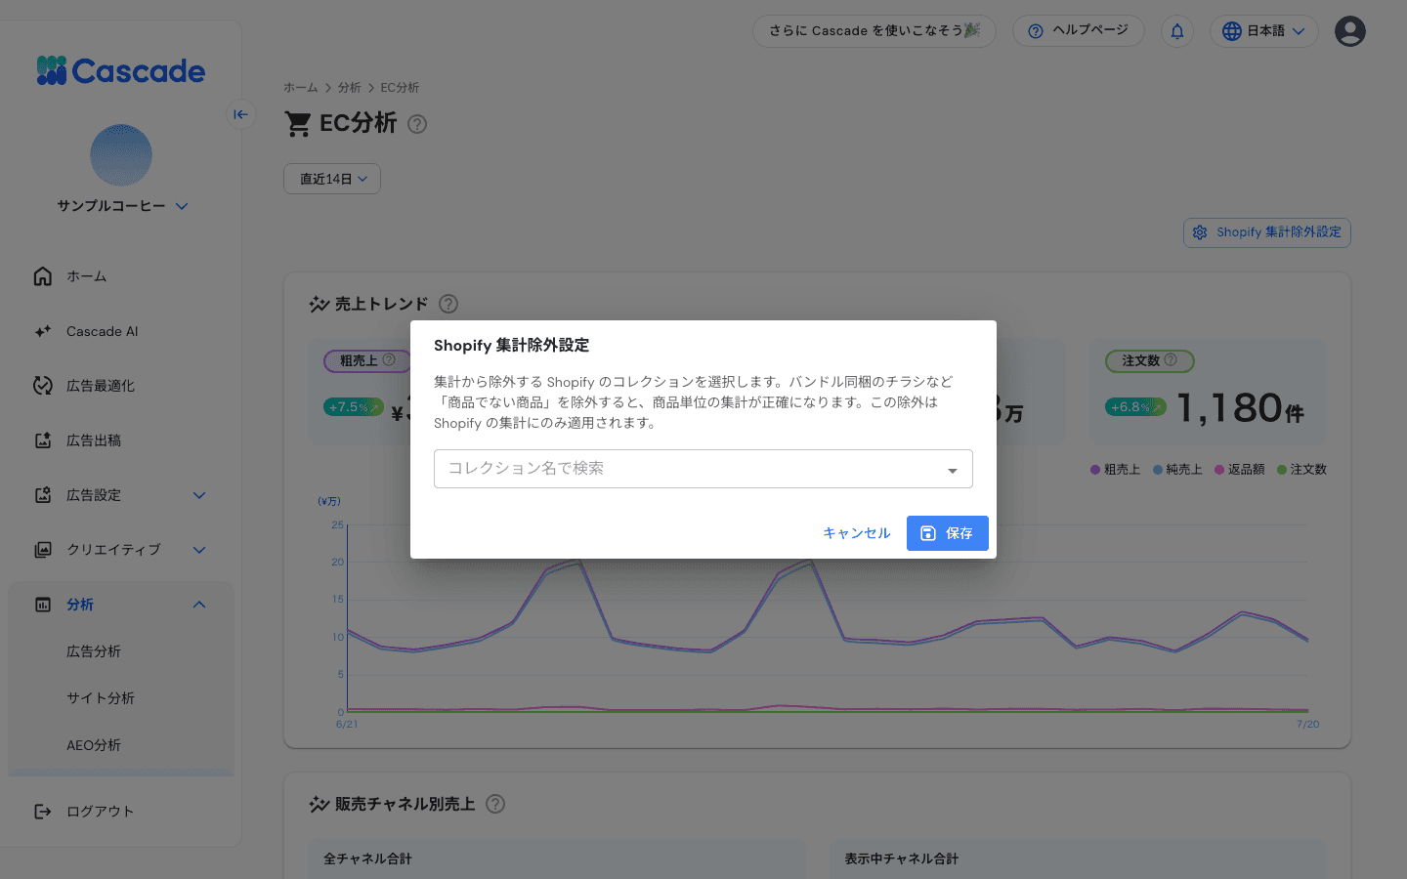This screenshot has width=1407, height=879.
Task: Open サイト分析 under 分析
Action: [x=121, y=698]
